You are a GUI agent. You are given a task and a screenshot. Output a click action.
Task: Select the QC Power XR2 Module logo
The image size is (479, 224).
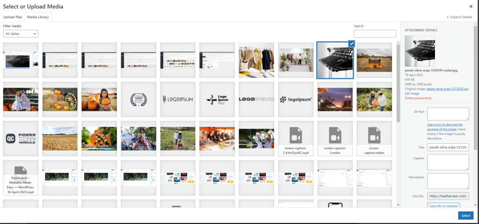21,138
